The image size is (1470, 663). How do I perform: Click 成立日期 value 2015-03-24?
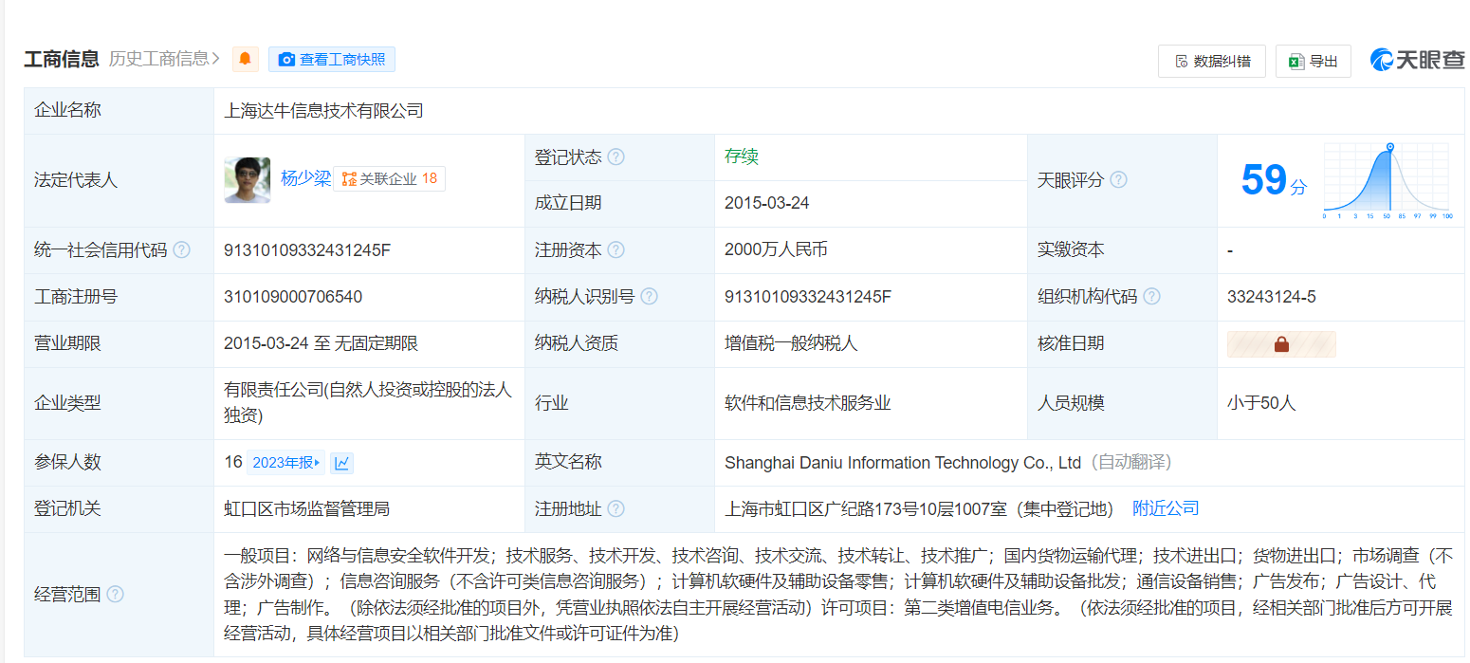[x=767, y=203]
